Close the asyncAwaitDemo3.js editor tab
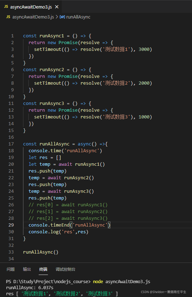The height and width of the screenshot is (297, 192). [57, 7]
